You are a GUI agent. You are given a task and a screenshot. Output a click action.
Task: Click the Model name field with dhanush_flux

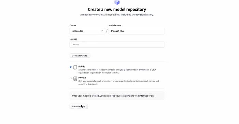point(137,31)
